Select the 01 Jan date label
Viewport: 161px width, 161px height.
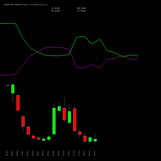(x=28, y=153)
